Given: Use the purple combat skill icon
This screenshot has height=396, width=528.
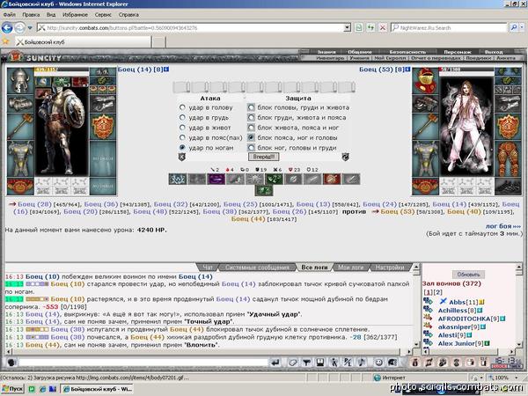Looking at the screenshot, I should [x=216, y=179].
